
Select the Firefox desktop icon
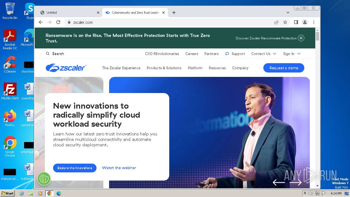(x=10, y=118)
